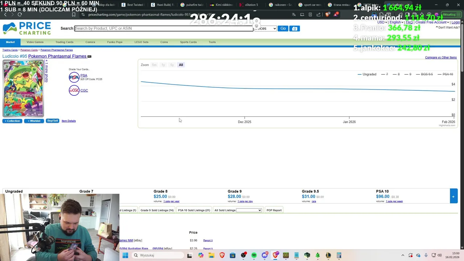Image resolution: width=464 pixels, height=261 pixels.
Task: Switch to PSA 10 Sold Listings tab
Action: coord(194,210)
